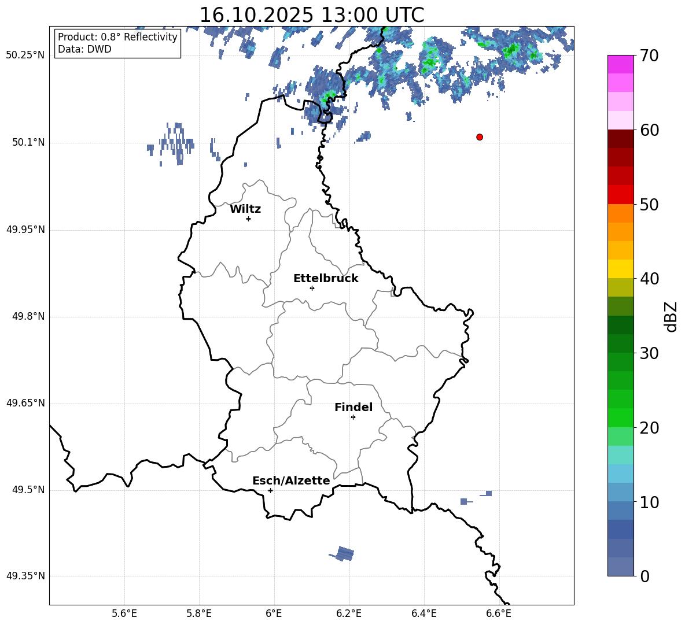This screenshot has height=625, width=685.
Task: Click the Findel station name label
Action: tap(353, 408)
